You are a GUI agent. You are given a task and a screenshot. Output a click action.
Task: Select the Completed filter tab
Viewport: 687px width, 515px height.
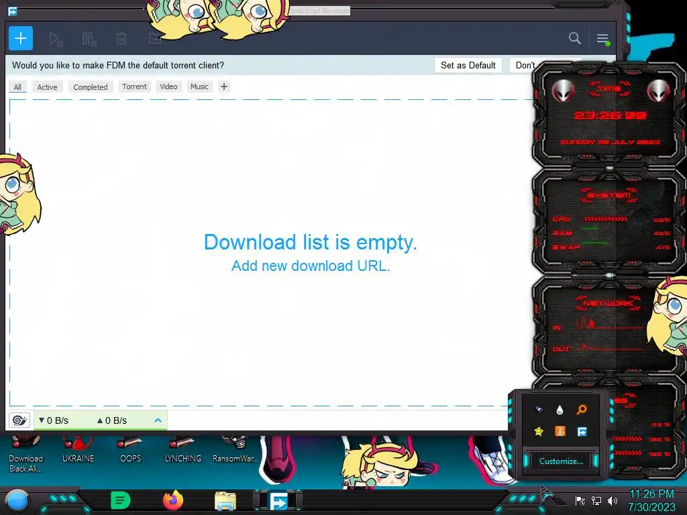[x=91, y=87]
